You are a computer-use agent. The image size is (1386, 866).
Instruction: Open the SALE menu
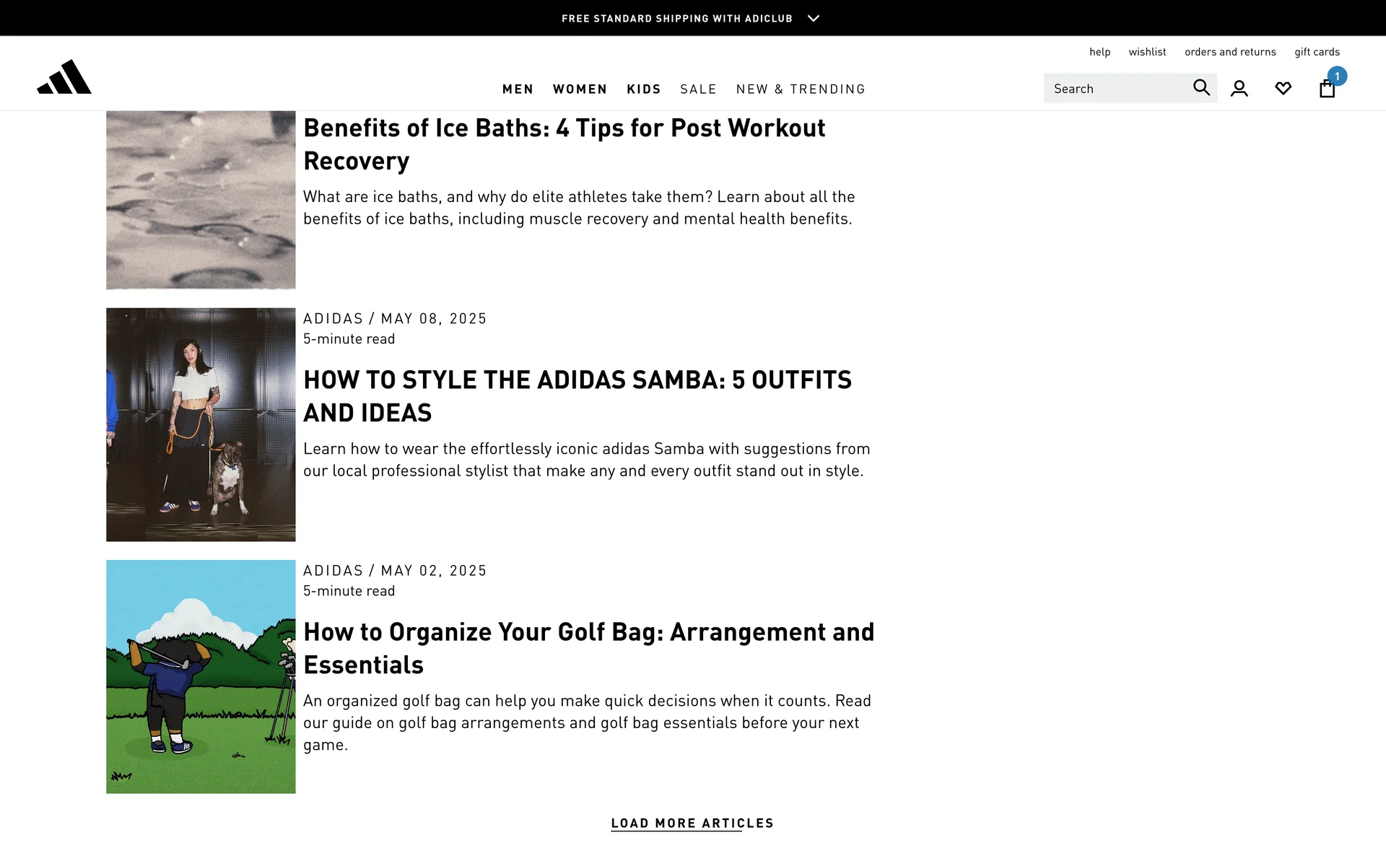click(x=698, y=89)
